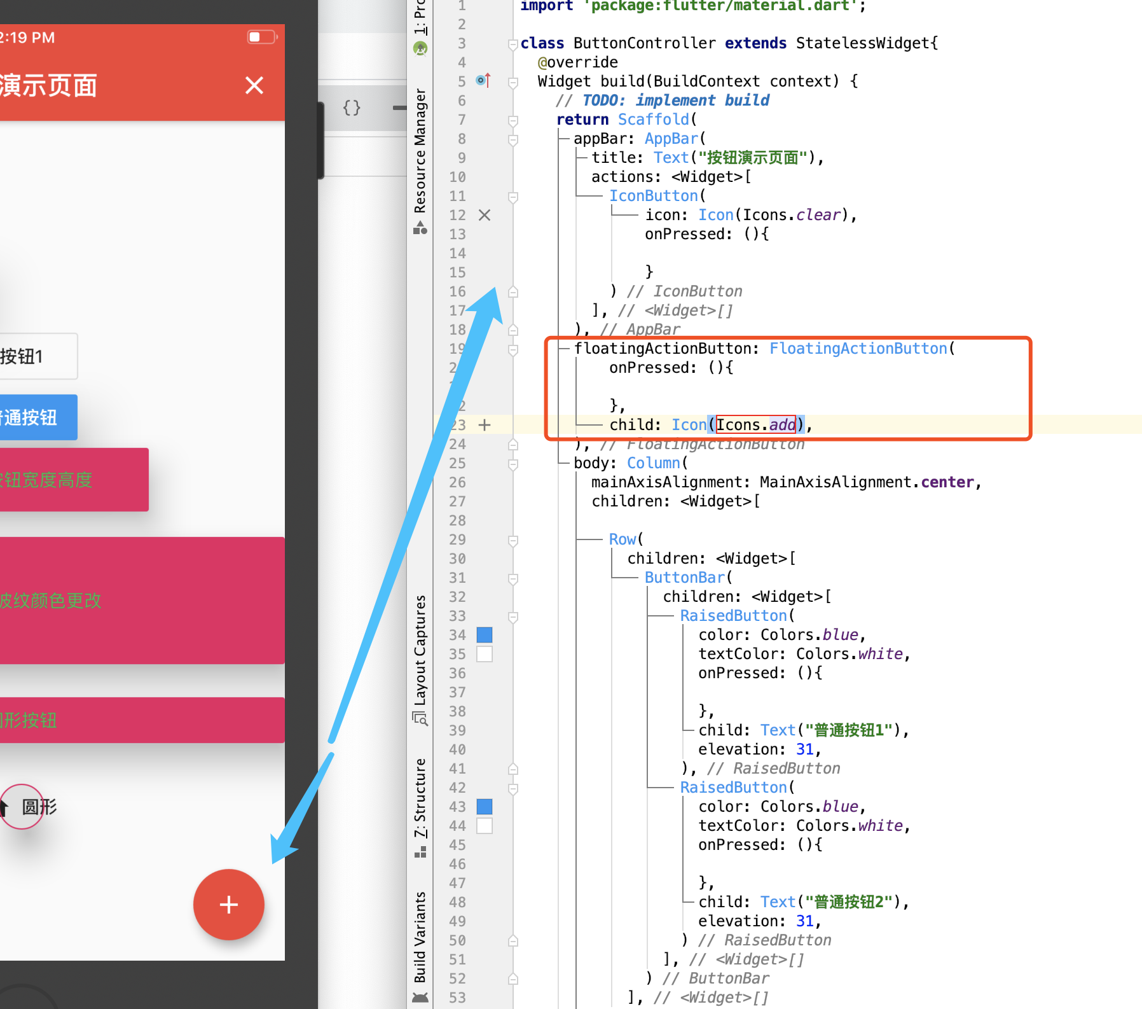Click MainAxisAlignment.center on line 26

(x=867, y=482)
